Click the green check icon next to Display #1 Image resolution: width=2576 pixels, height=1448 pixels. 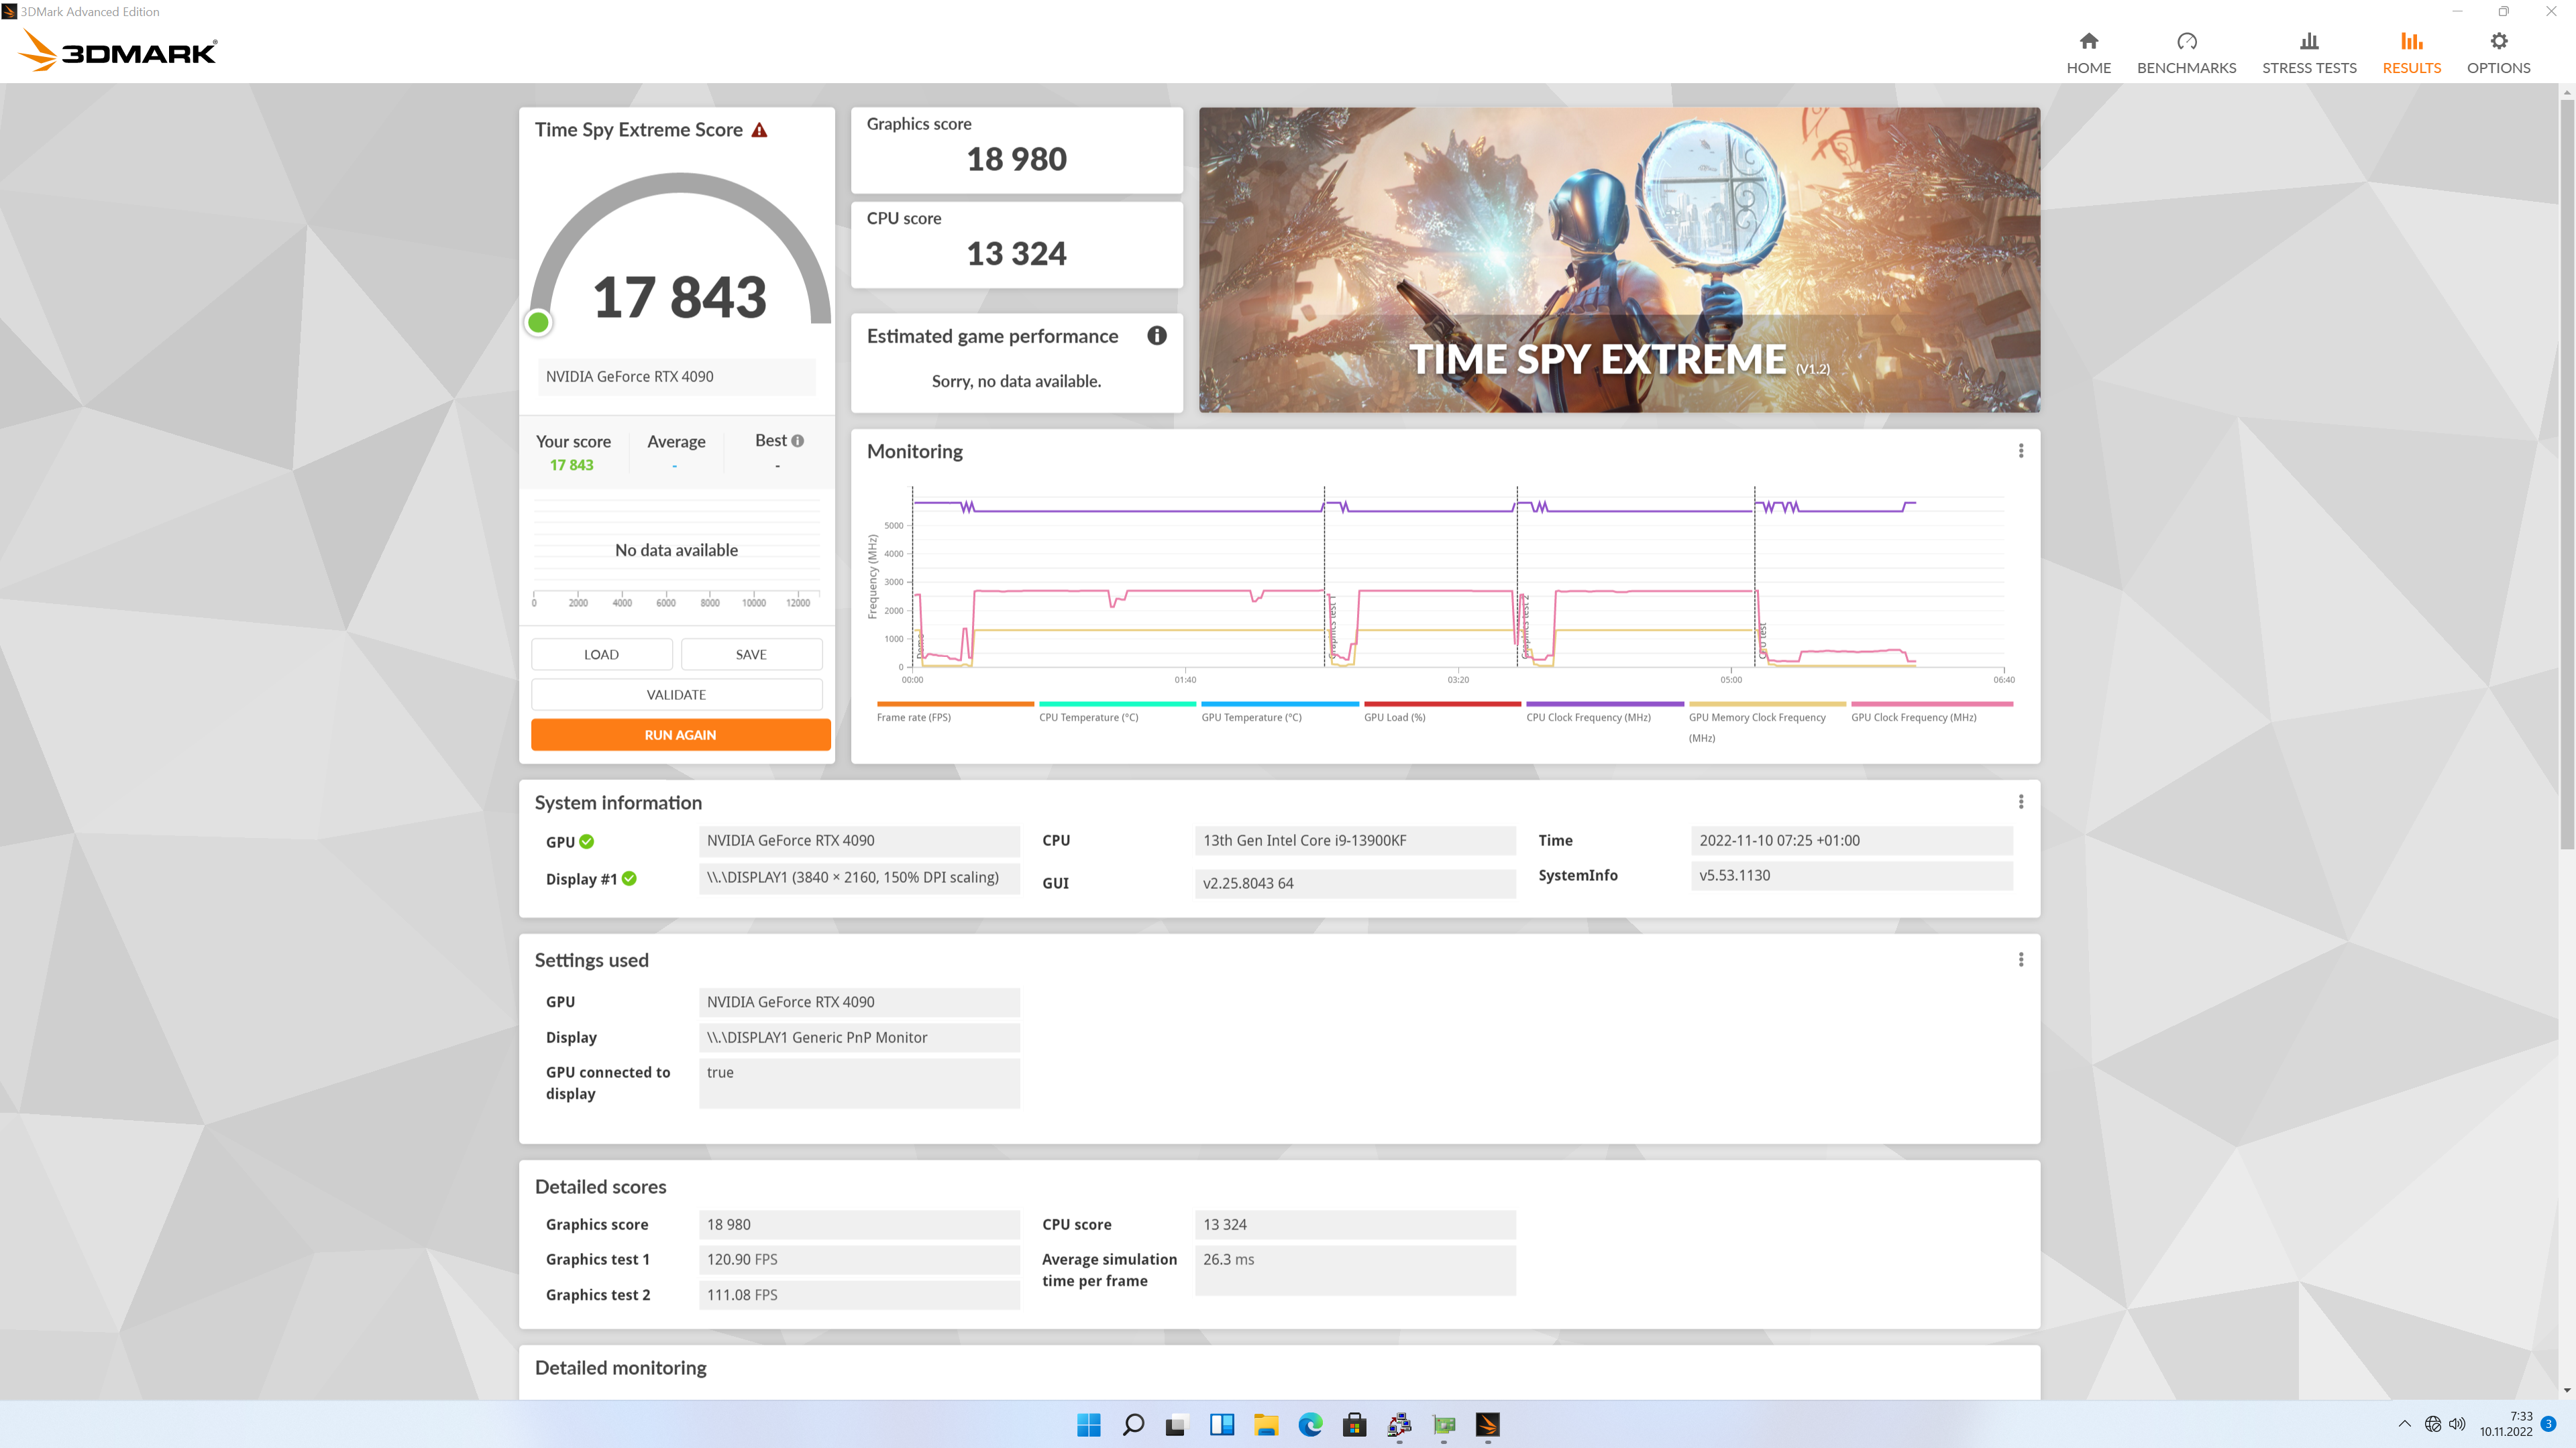tap(629, 878)
